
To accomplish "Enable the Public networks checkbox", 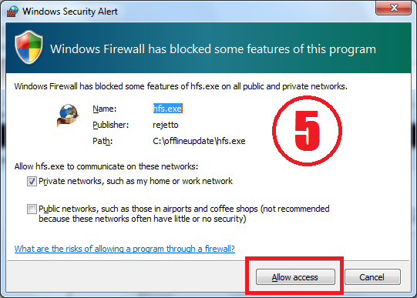I will point(32,209).
